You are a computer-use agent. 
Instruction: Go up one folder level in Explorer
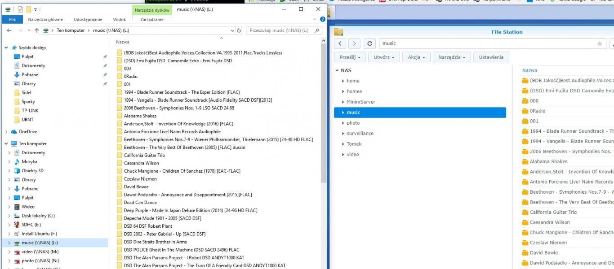pos(37,30)
